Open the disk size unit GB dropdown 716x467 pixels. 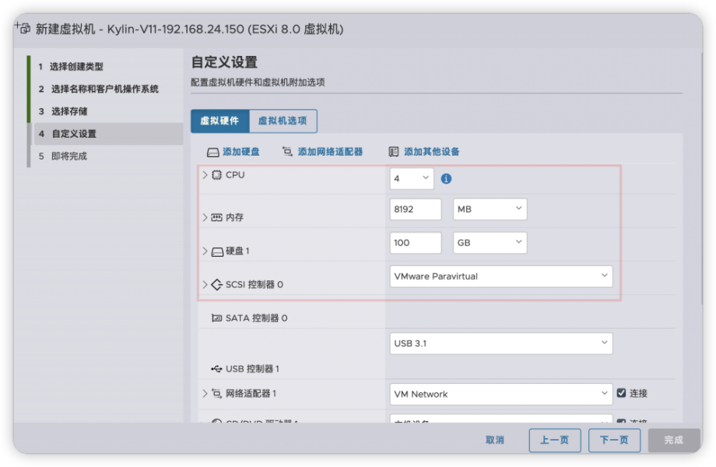pyautogui.click(x=490, y=243)
